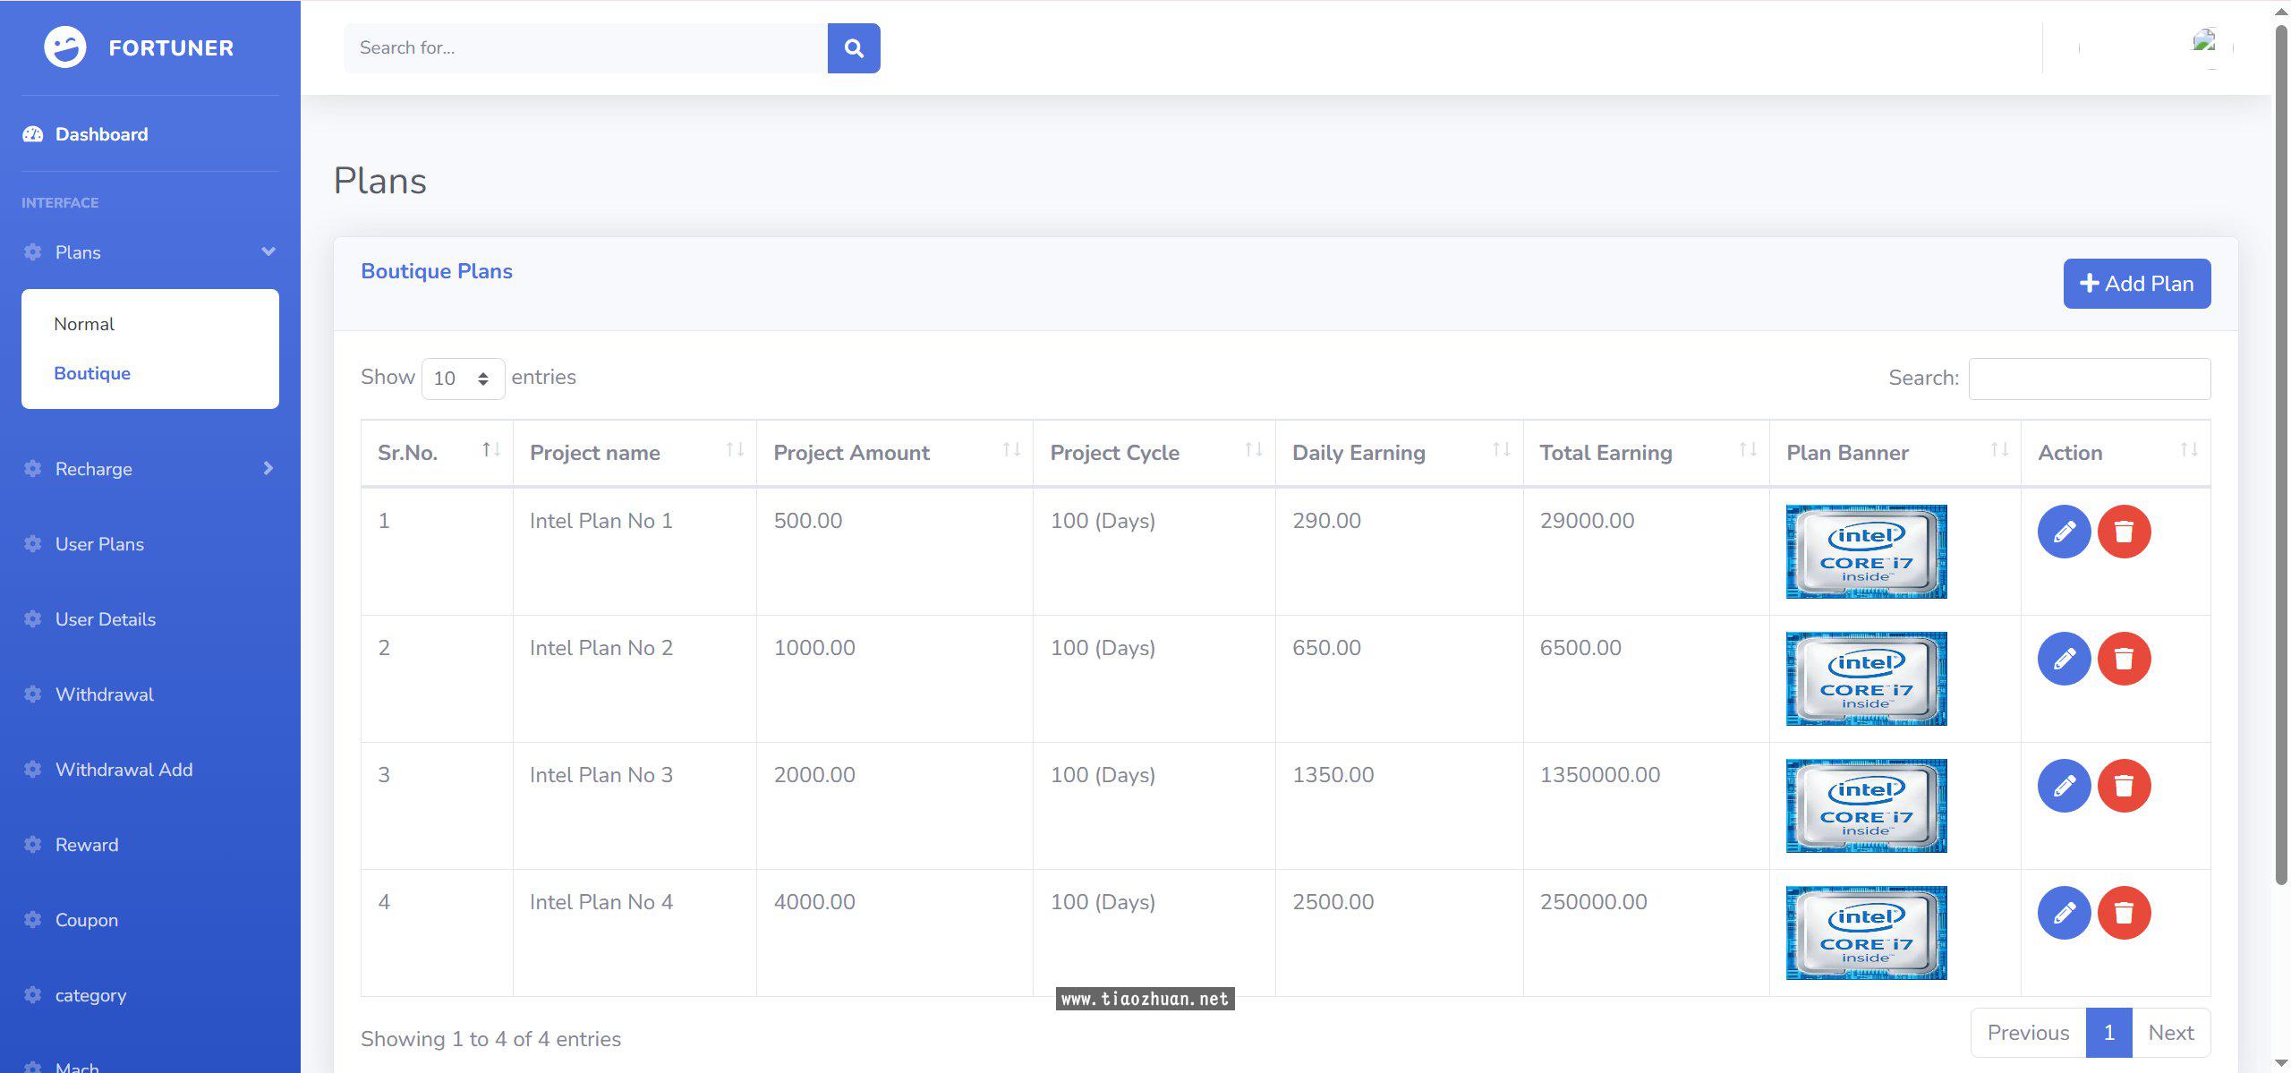
Task: Select Boutique plans submenu item
Action: click(92, 373)
